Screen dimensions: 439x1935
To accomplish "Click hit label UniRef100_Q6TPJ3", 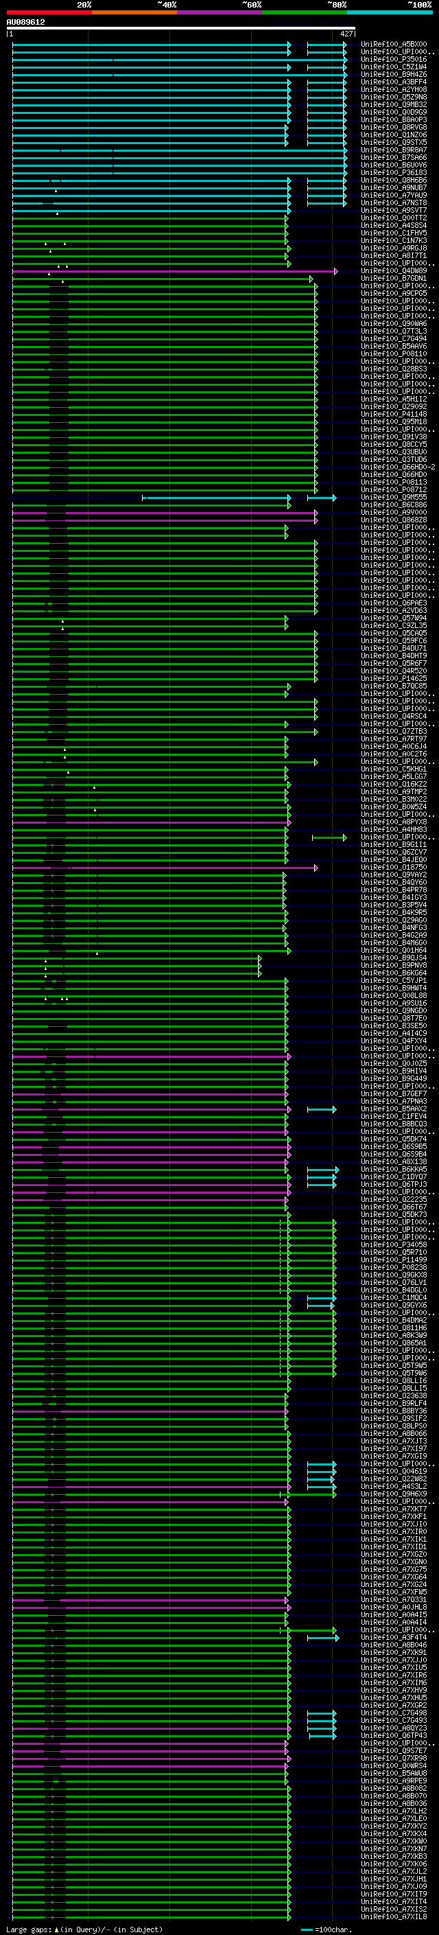I will click(393, 1184).
